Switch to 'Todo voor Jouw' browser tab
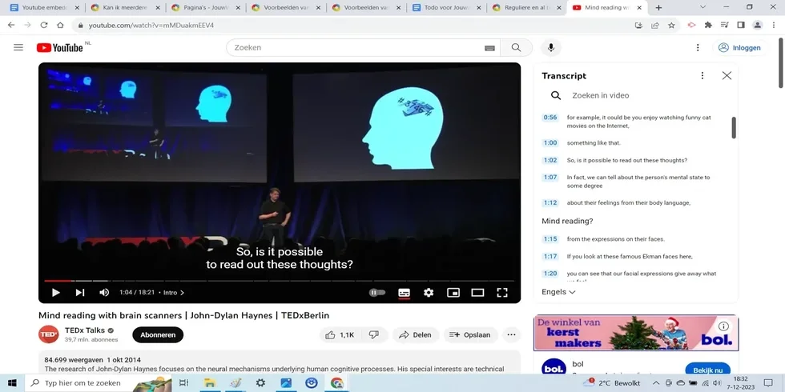The image size is (785, 392). (445, 7)
